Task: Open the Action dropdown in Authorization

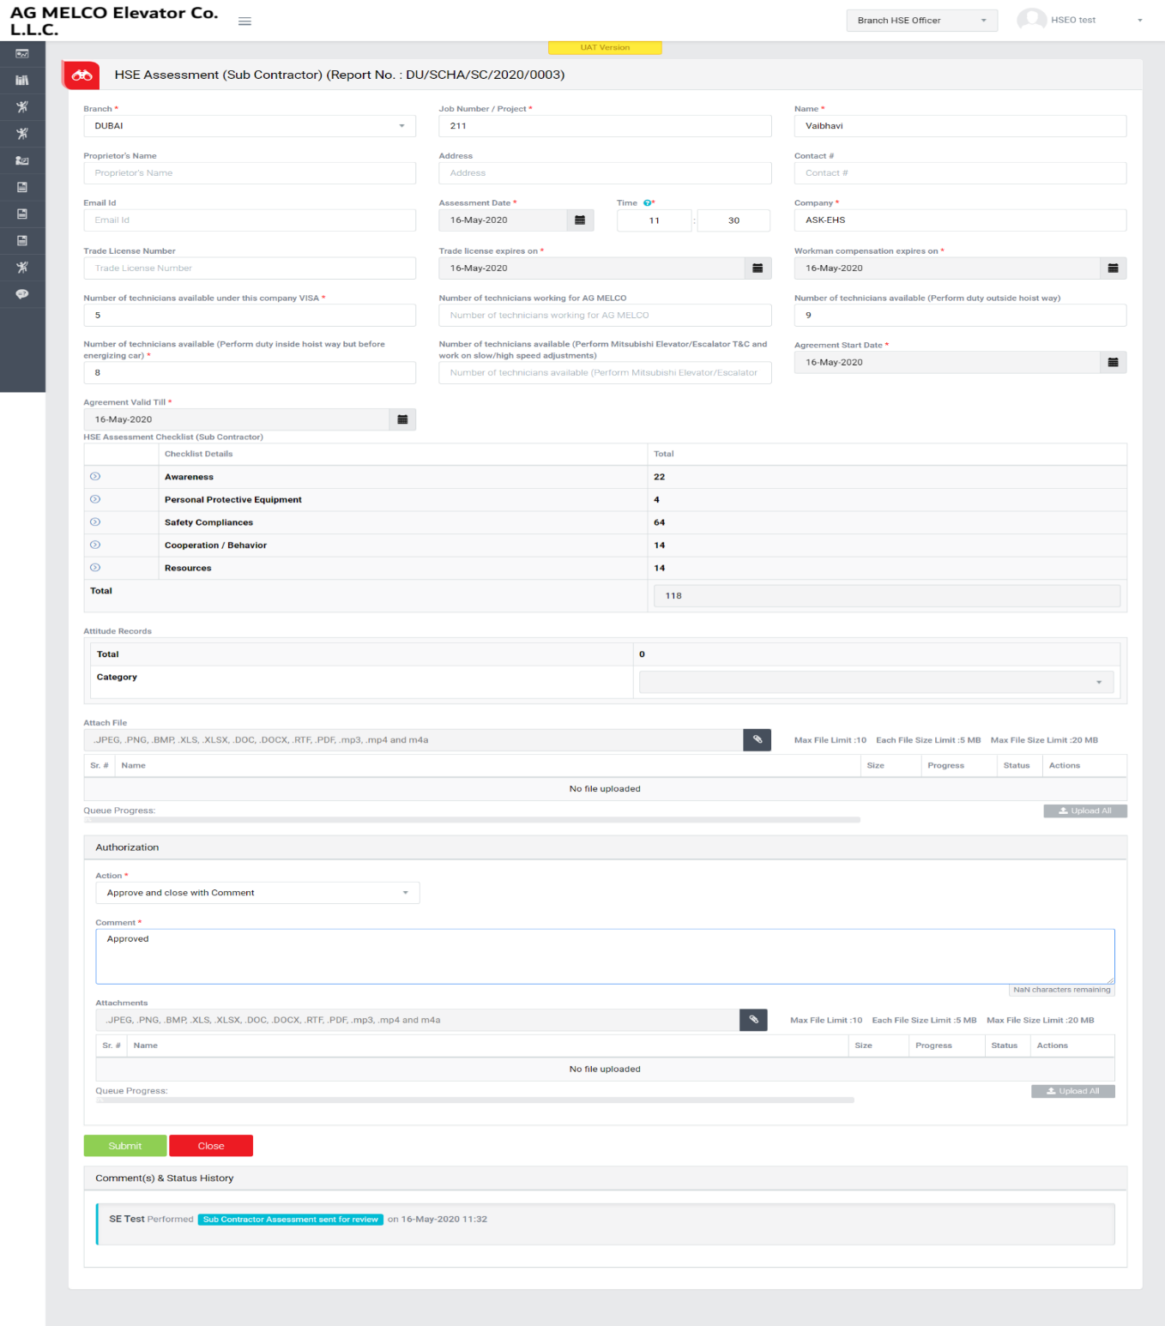Action: 257,893
